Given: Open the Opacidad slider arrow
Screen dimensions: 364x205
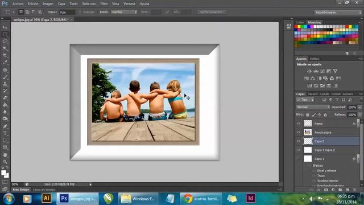Looking at the screenshot, I should [x=360, y=107].
